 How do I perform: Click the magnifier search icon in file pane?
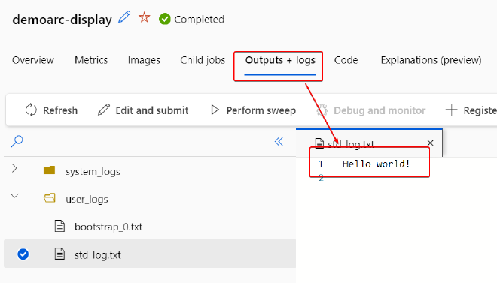[17, 141]
